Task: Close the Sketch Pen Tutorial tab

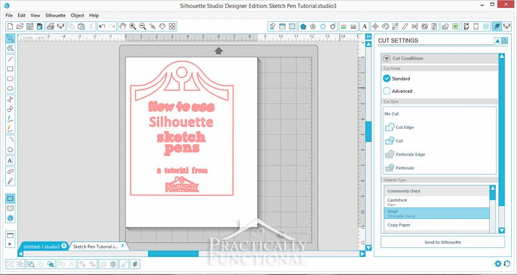Action: point(123,245)
